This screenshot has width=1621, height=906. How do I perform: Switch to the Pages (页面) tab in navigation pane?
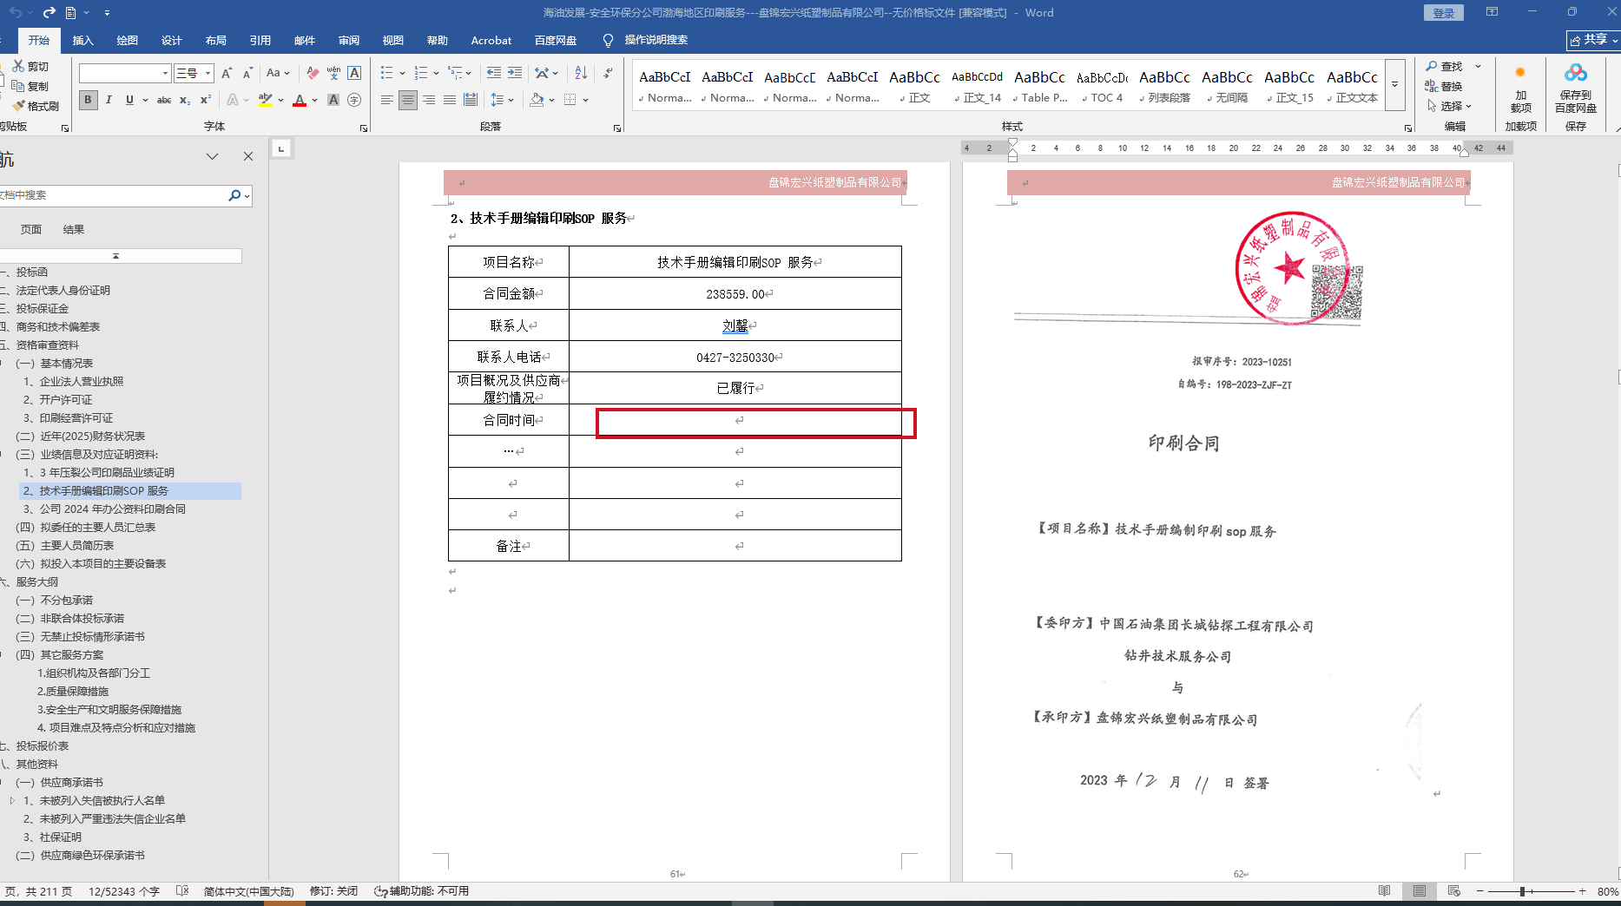(31, 229)
